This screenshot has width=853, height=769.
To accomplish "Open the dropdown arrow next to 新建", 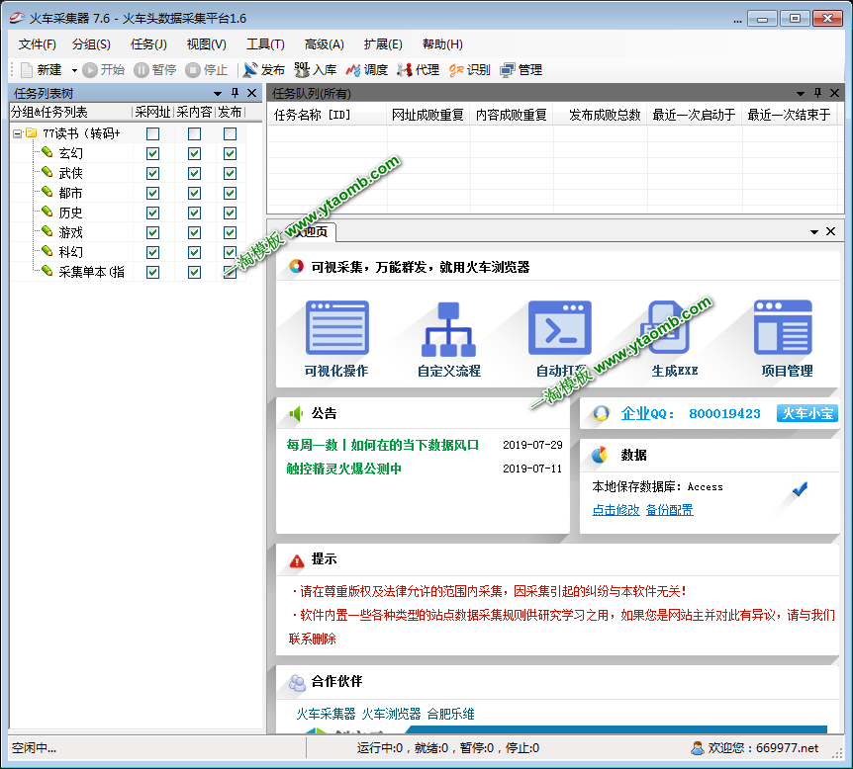I will 74,70.
